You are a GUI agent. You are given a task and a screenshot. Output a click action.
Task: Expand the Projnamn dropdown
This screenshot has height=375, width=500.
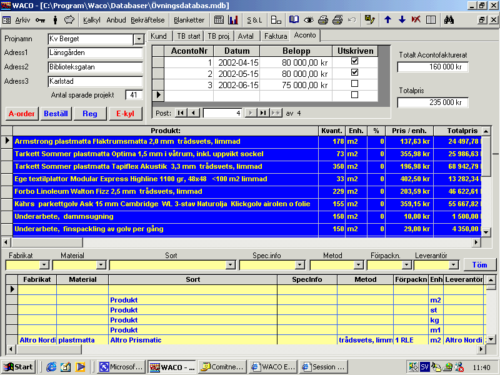tap(139, 39)
